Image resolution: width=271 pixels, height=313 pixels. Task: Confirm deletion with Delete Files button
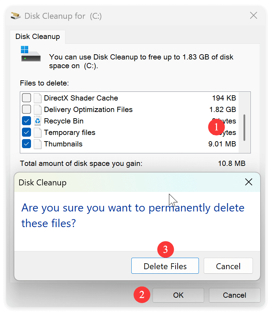point(165,266)
